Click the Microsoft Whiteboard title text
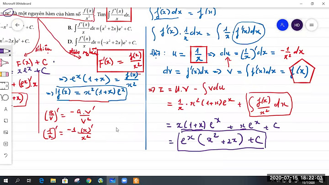This screenshot has width=329, height=185. pos(17,4)
